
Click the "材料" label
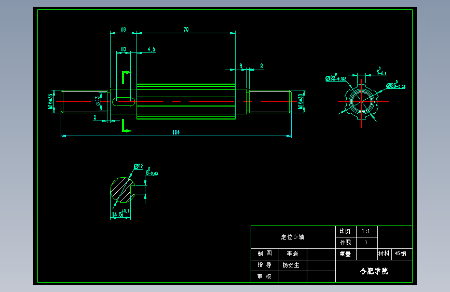pos(384,254)
